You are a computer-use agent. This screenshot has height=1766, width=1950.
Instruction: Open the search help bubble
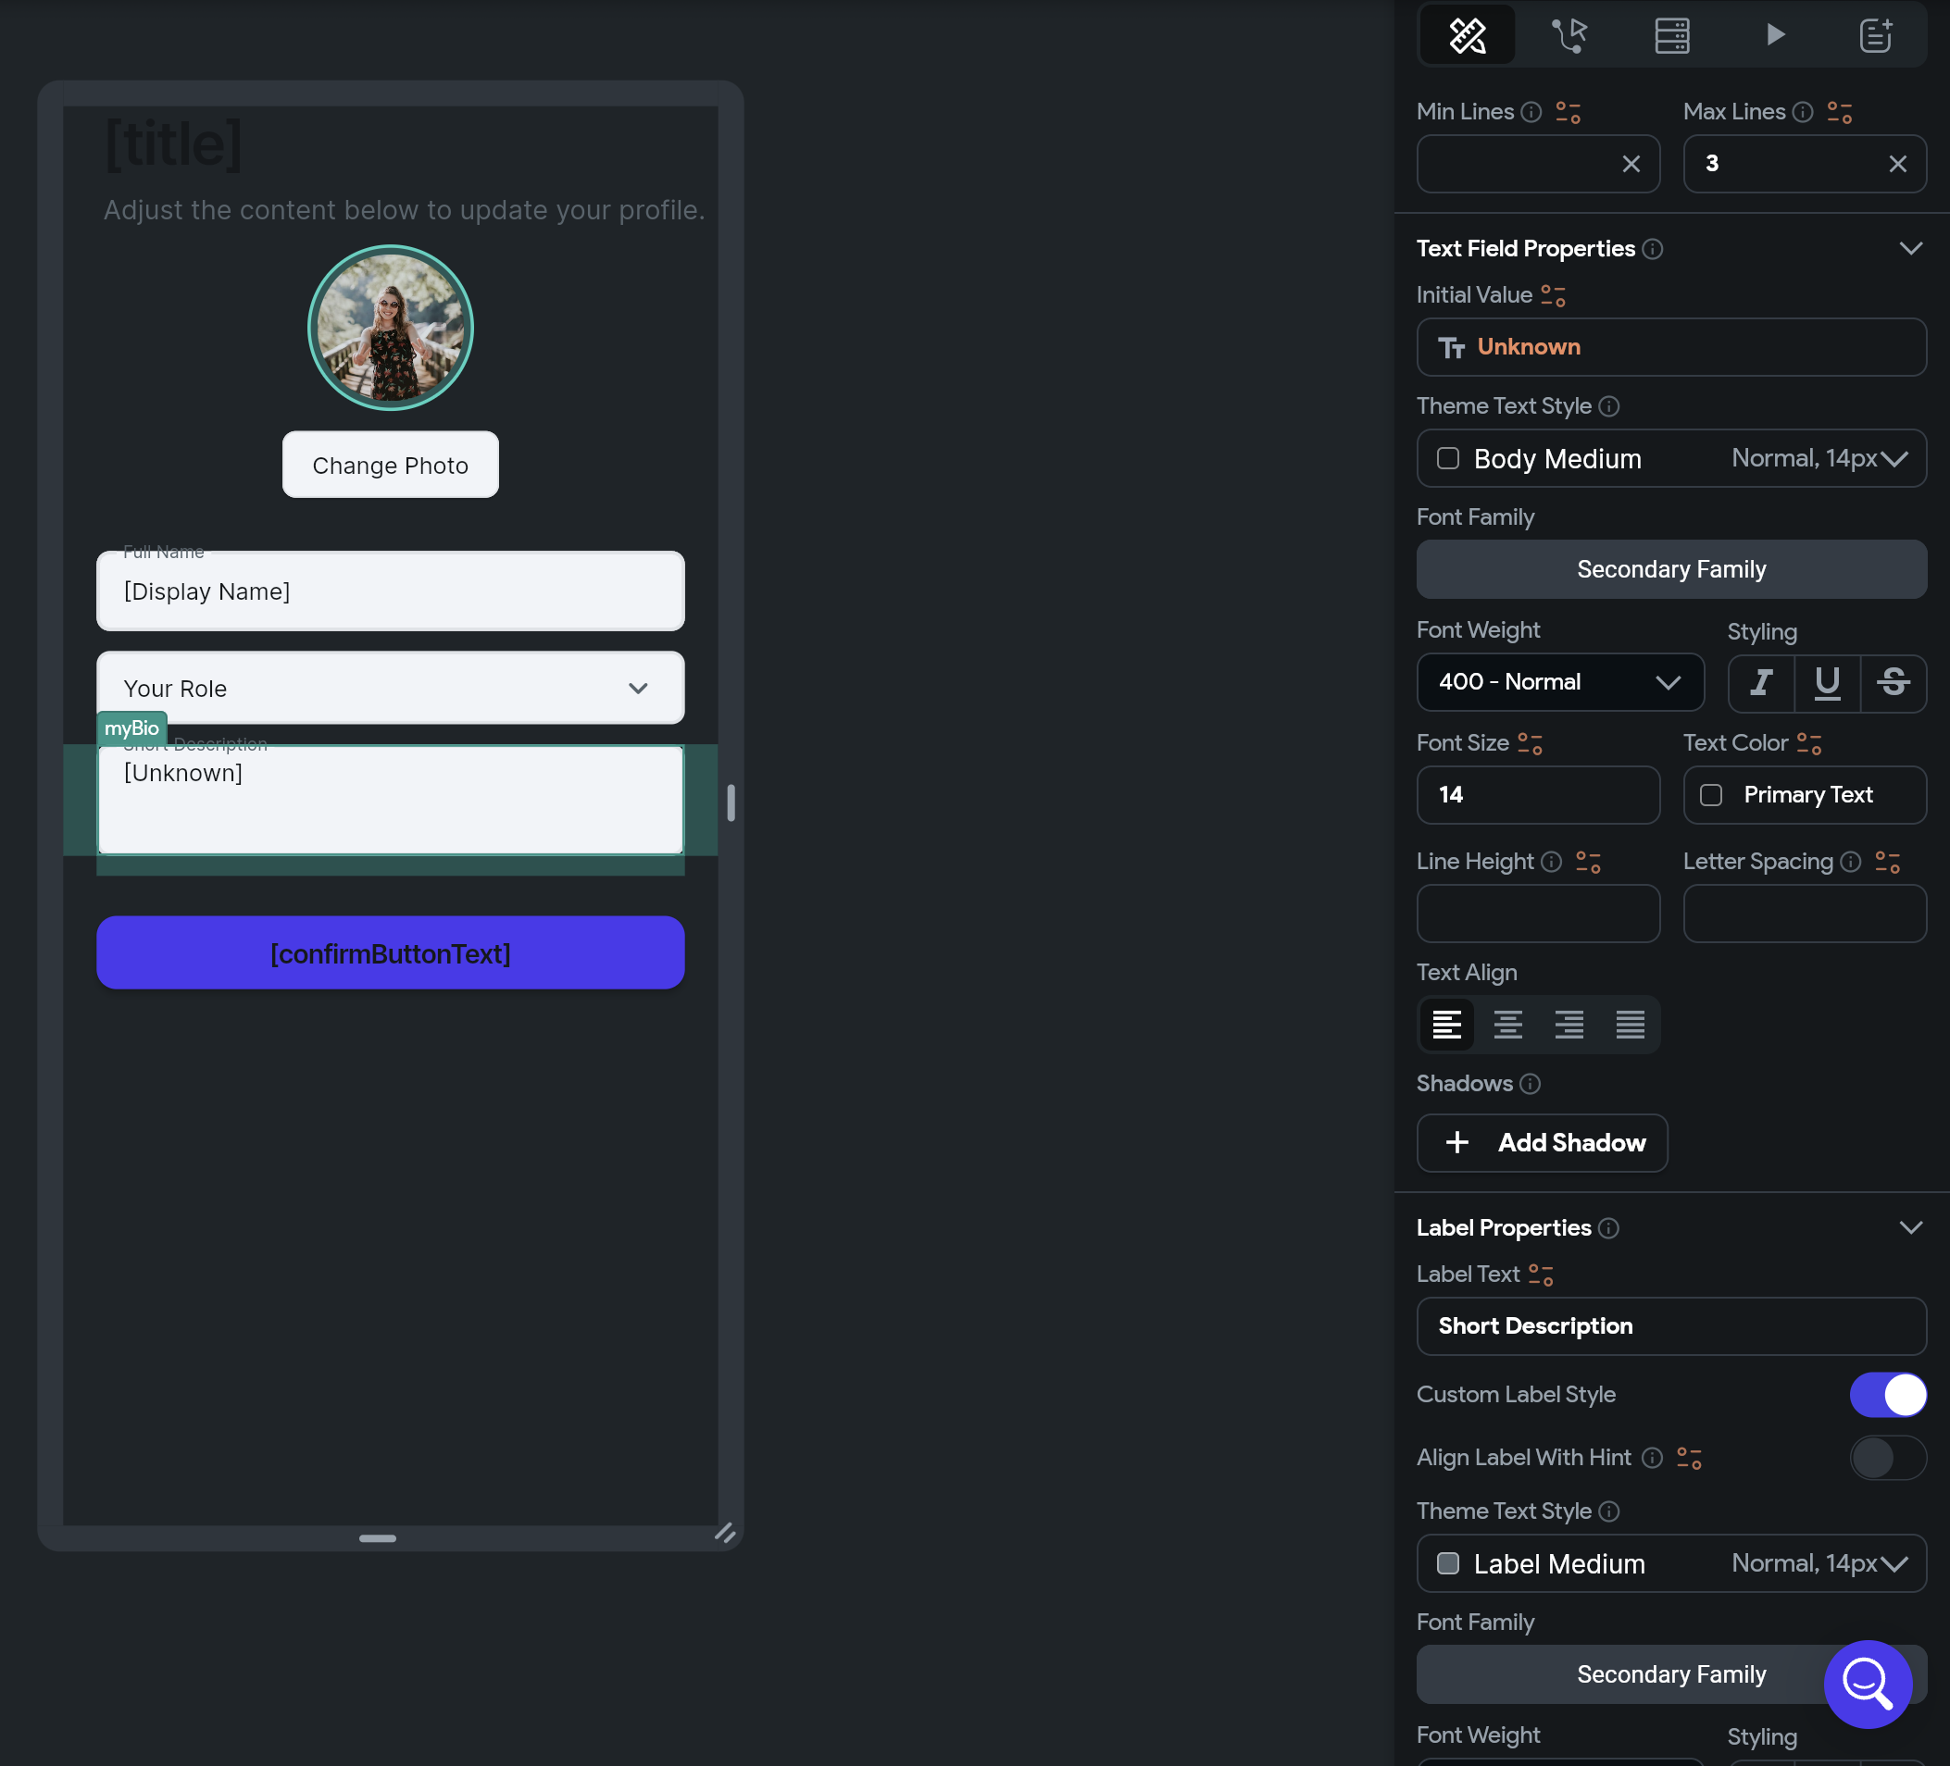click(x=1867, y=1684)
